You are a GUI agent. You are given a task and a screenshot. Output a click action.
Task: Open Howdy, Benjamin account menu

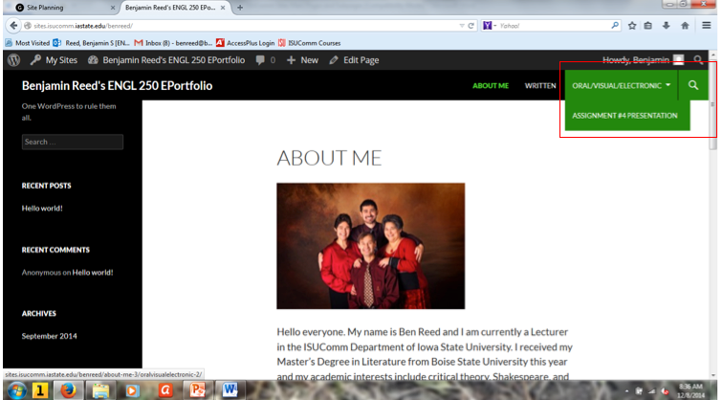643,60
